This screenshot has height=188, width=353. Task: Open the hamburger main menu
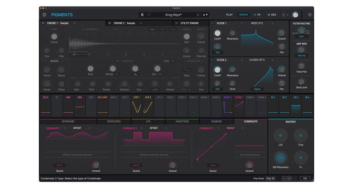click(44, 15)
